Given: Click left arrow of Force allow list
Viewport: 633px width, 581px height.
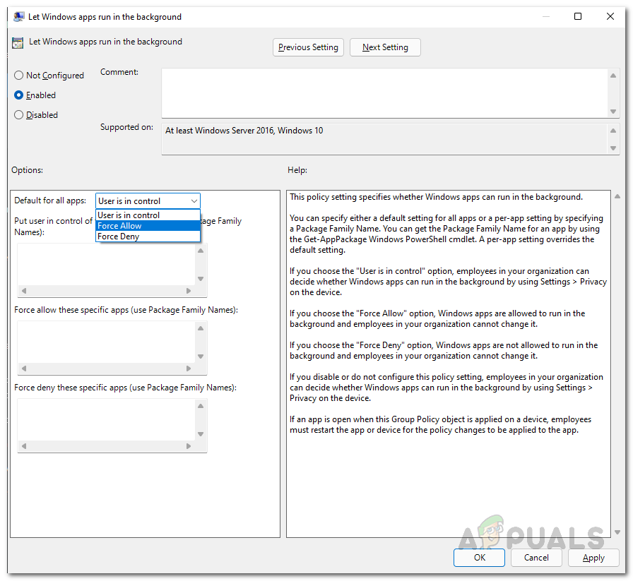Looking at the screenshot, I should tap(24, 369).
